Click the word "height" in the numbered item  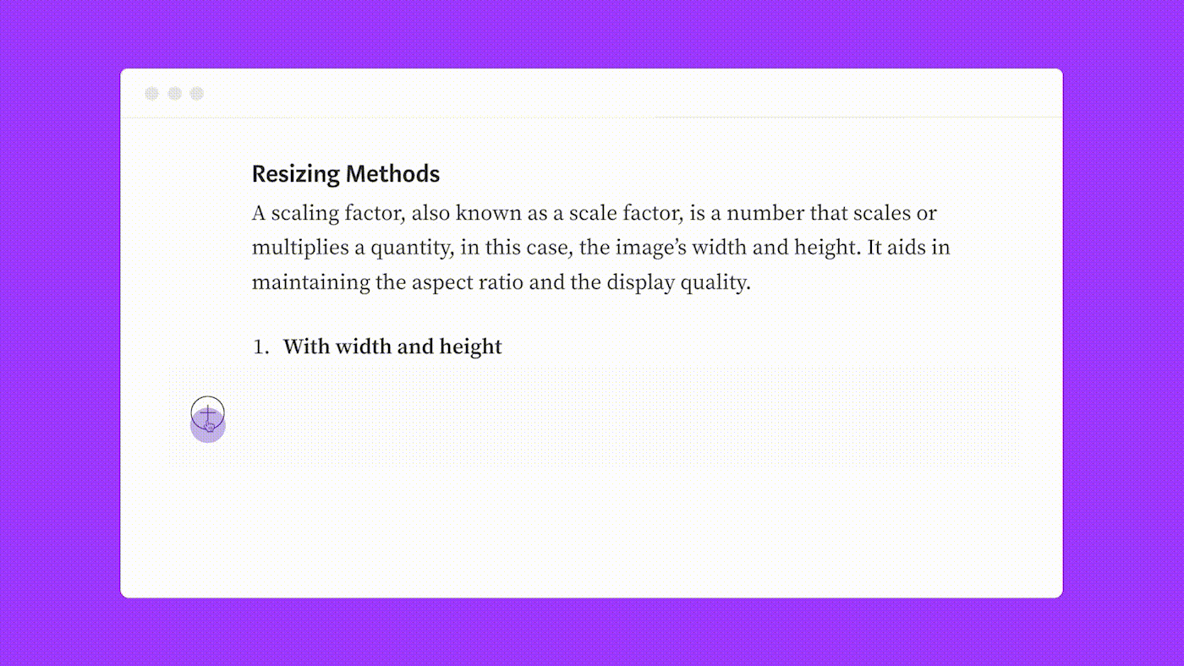pos(475,347)
